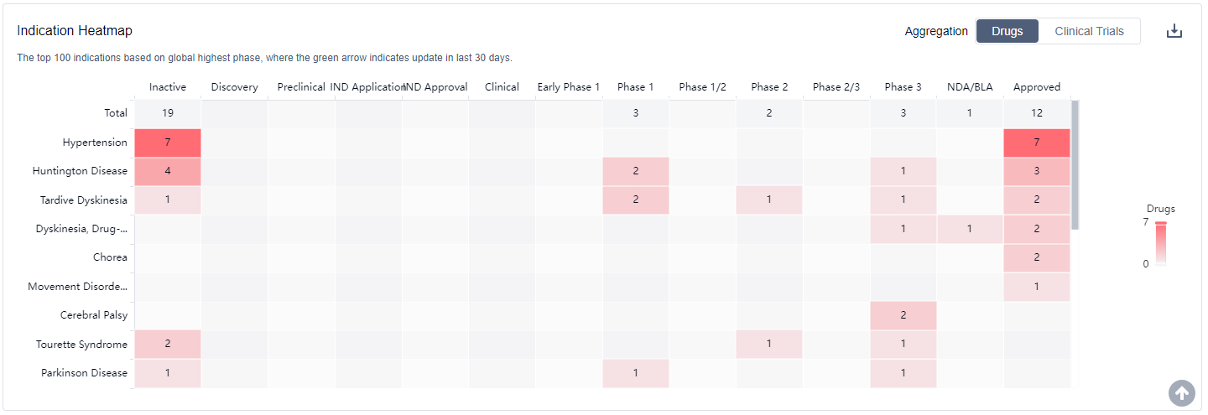Viewport: 1208px width, 415px height.
Task: Click the Drugs color legend gradient
Action: tap(1160, 243)
